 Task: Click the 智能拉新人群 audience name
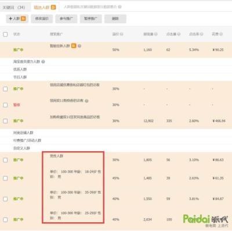tap(60, 46)
